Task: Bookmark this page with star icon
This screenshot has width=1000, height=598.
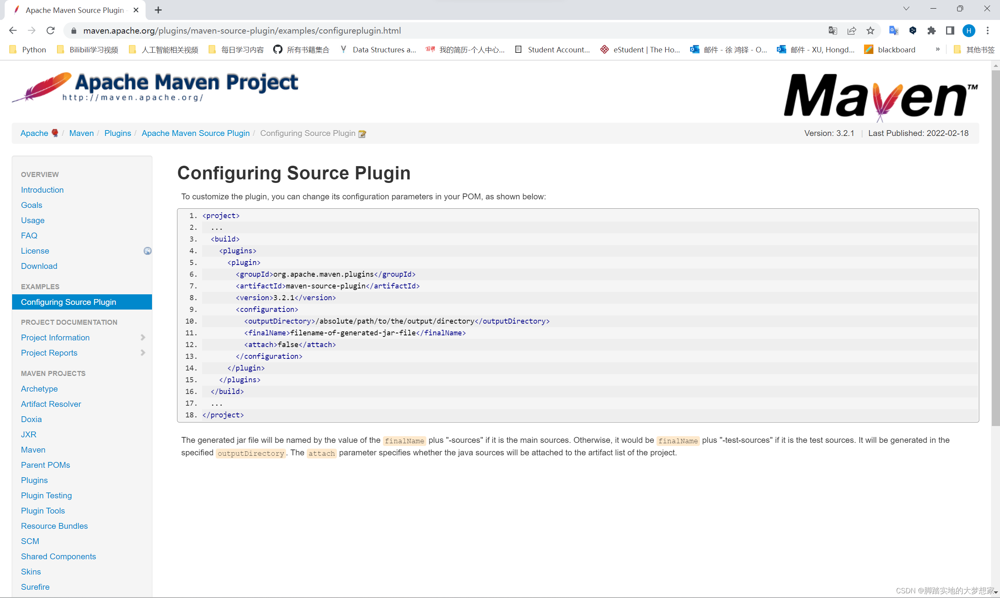Action: (870, 30)
